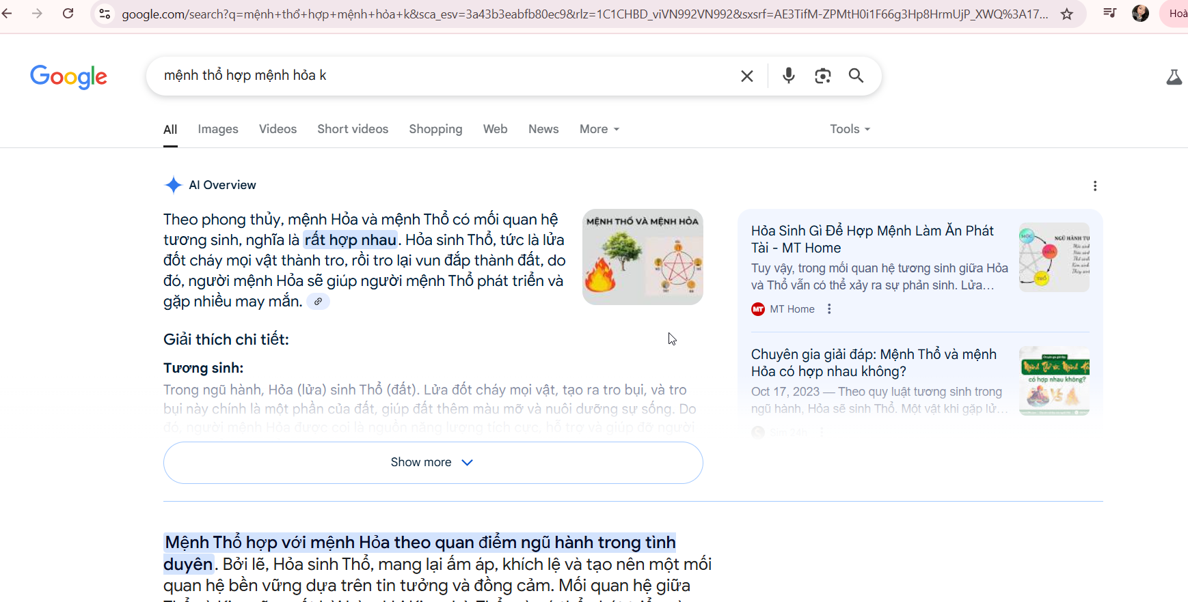This screenshot has height=602, width=1188.
Task: Click the browser address bar URL
Action: click(x=584, y=14)
